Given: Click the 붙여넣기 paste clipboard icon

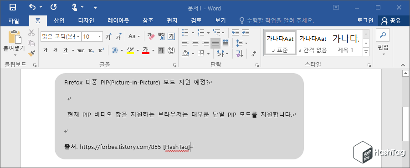Looking at the screenshot, I should (15, 37).
